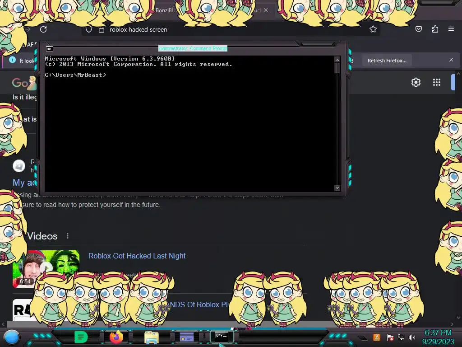Select Command Prompt taskbar button
This screenshot has width=462, height=347.
click(x=222, y=337)
